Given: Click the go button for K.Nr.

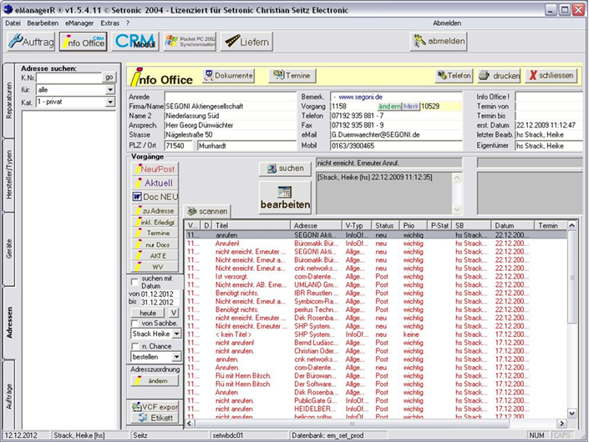Looking at the screenshot, I should [x=109, y=78].
